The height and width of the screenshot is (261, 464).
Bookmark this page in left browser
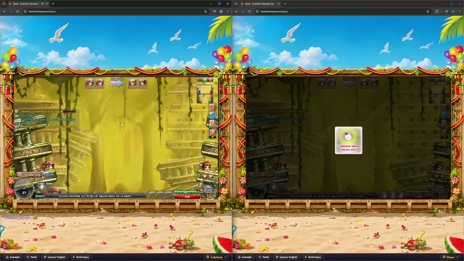206,11
